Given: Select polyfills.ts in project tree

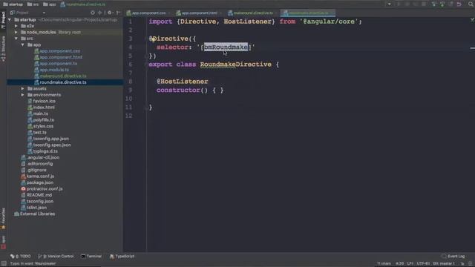Looking at the screenshot, I should coord(44,120).
